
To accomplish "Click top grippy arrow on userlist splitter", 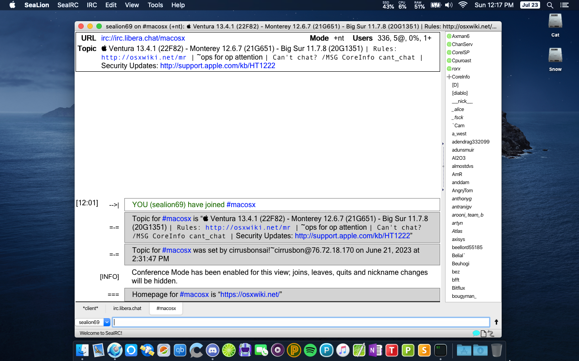I will [443, 143].
